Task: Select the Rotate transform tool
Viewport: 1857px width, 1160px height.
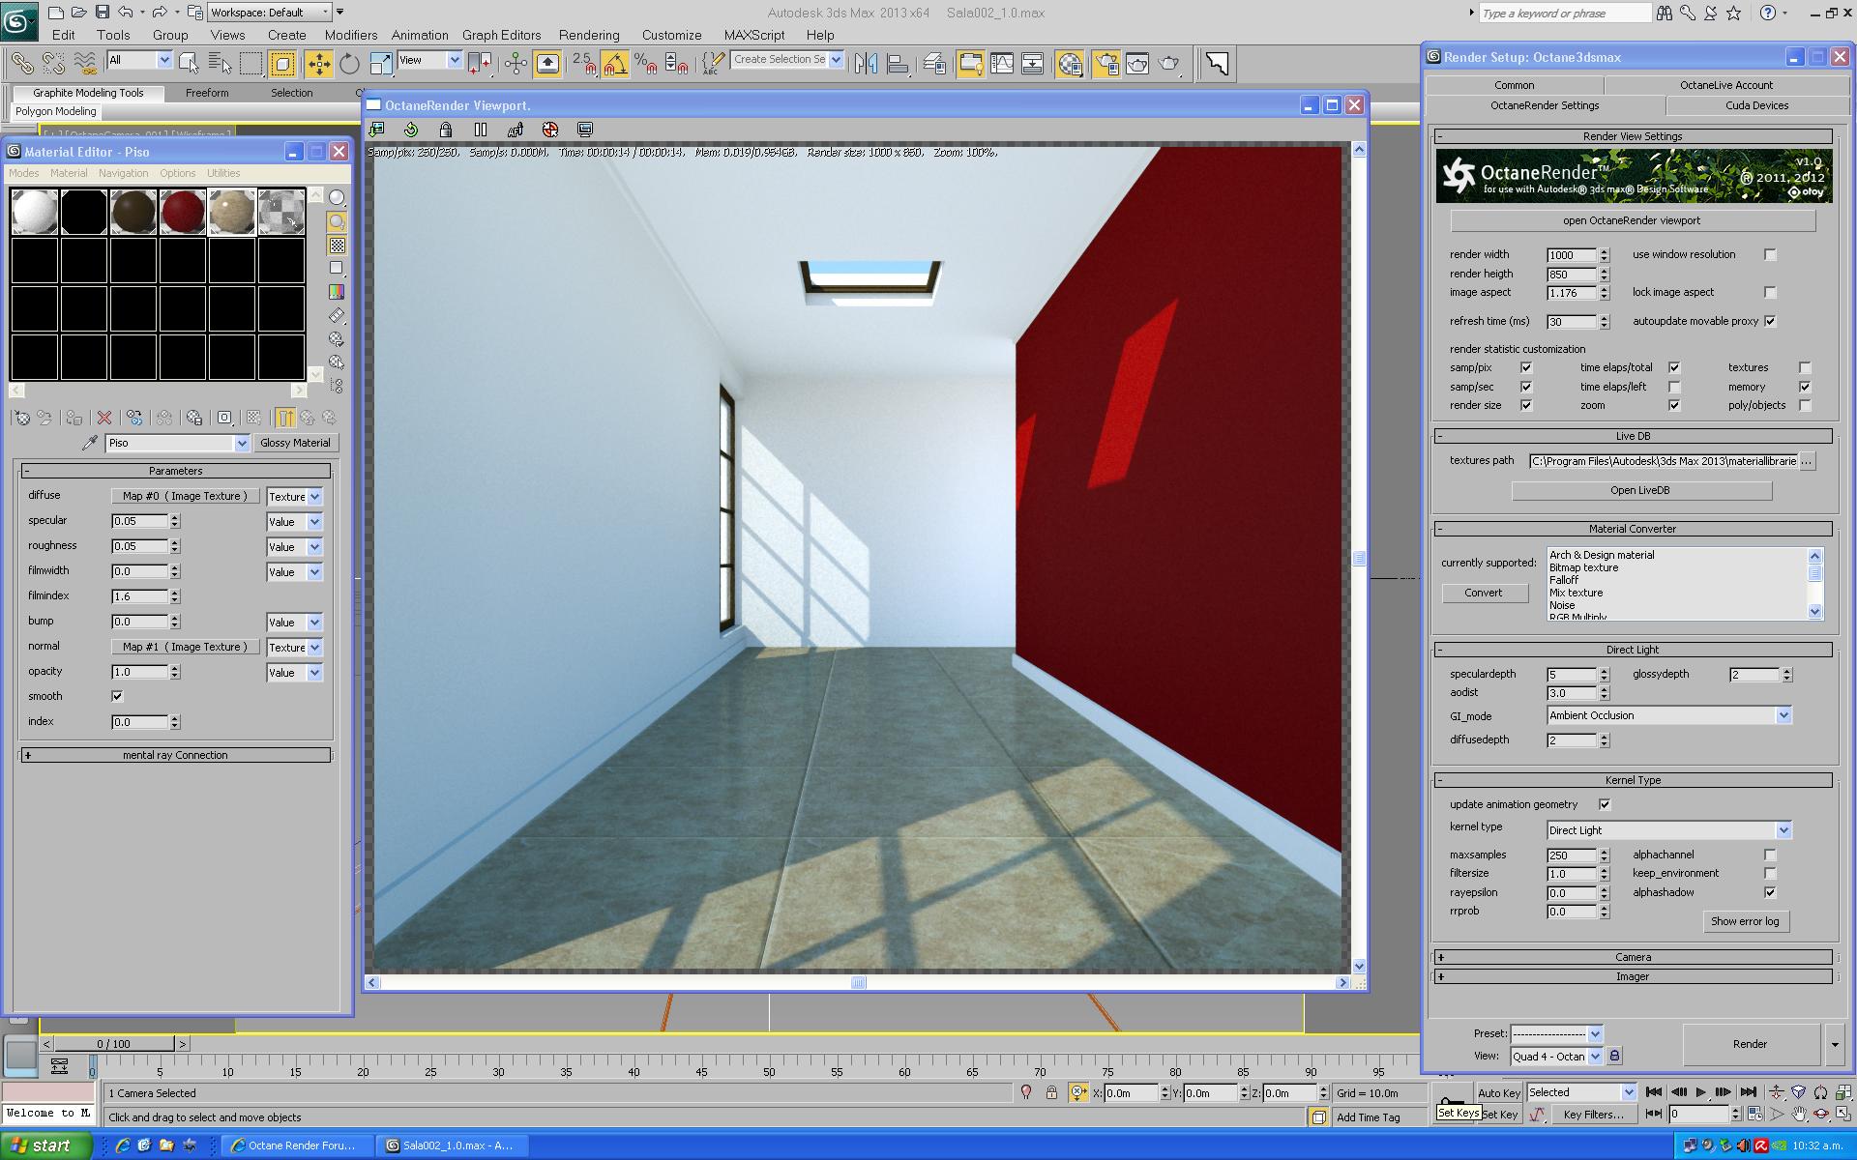Action: (349, 64)
